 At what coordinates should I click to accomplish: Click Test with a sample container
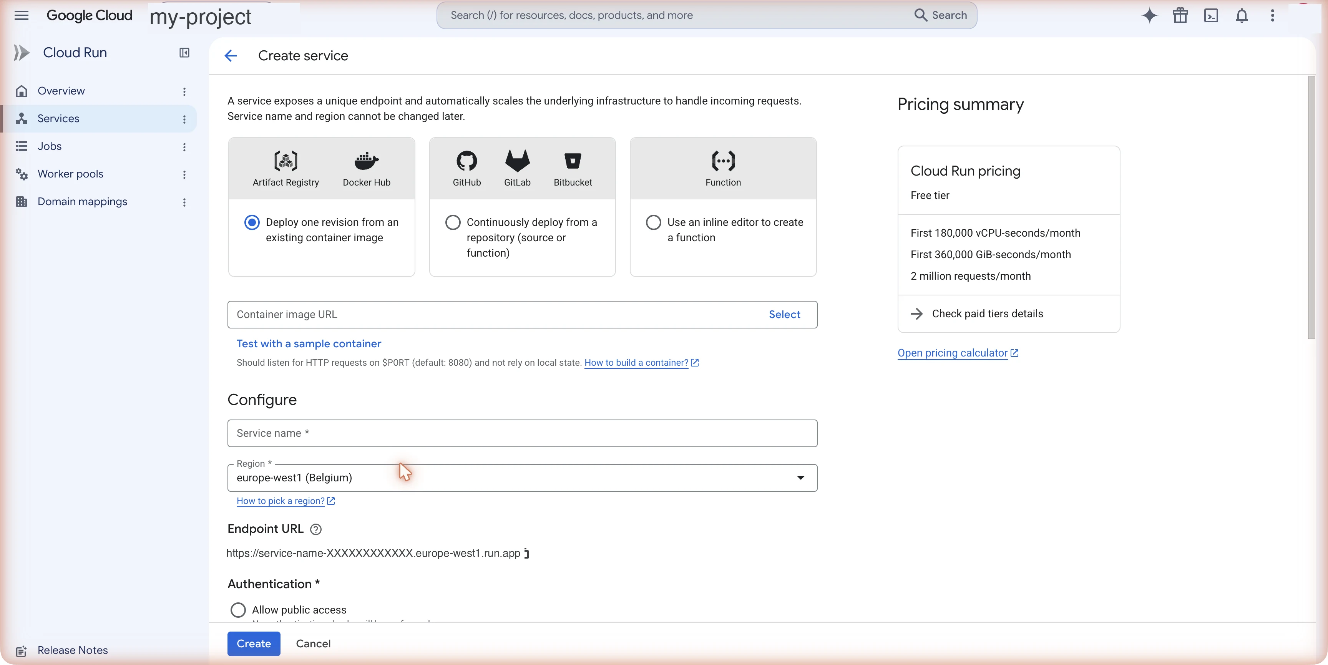309,344
